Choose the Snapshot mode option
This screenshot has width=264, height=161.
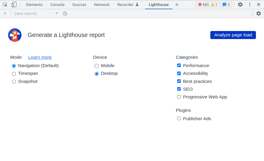(14, 82)
